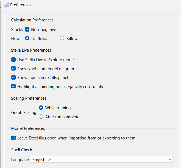Click the After run complete label
Screen dimensions: 181x168
click(x=62, y=117)
